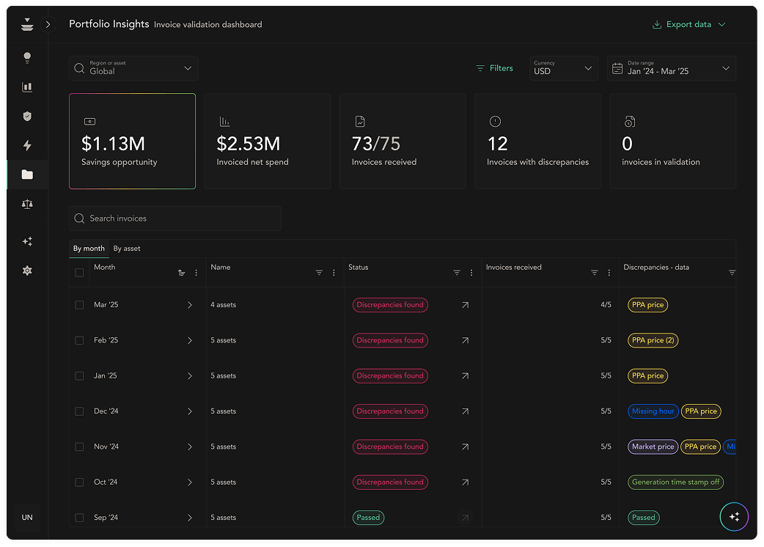Open the Region or asset dropdown
The image size is (764, 547).
pos(133,68)
